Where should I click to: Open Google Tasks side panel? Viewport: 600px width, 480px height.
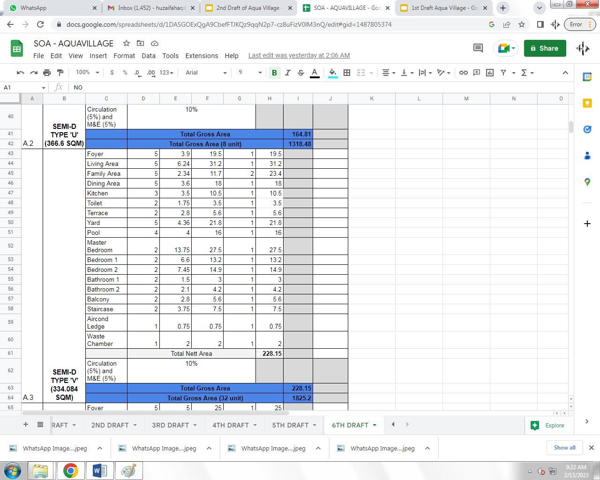click(x=587, y=129)
